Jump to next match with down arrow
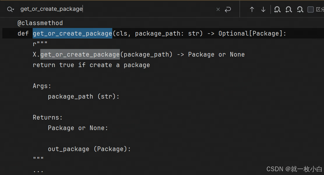Screen dimensions: 324x175 263,9
